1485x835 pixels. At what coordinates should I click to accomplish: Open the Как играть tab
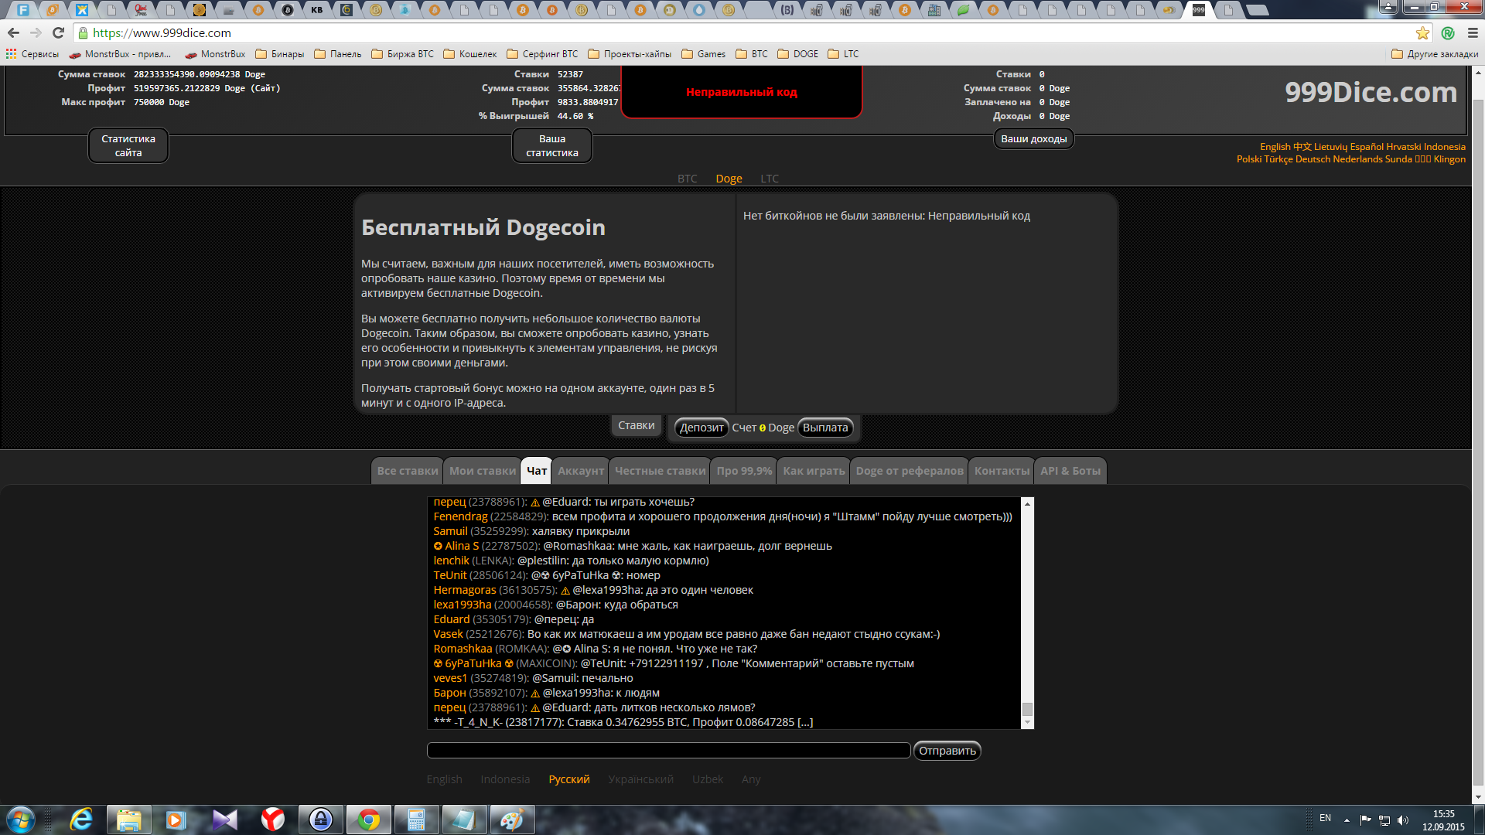814,471
